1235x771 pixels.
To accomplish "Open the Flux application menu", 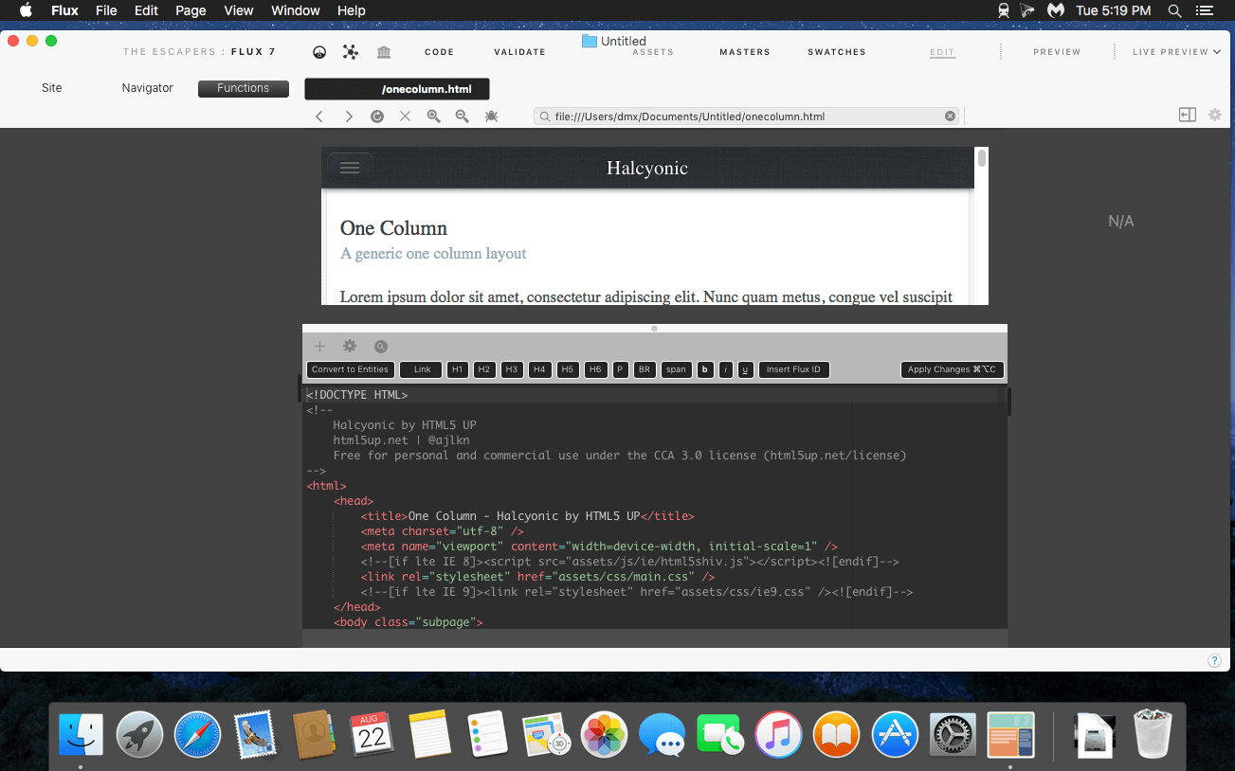I will click(x=64, y=10).
